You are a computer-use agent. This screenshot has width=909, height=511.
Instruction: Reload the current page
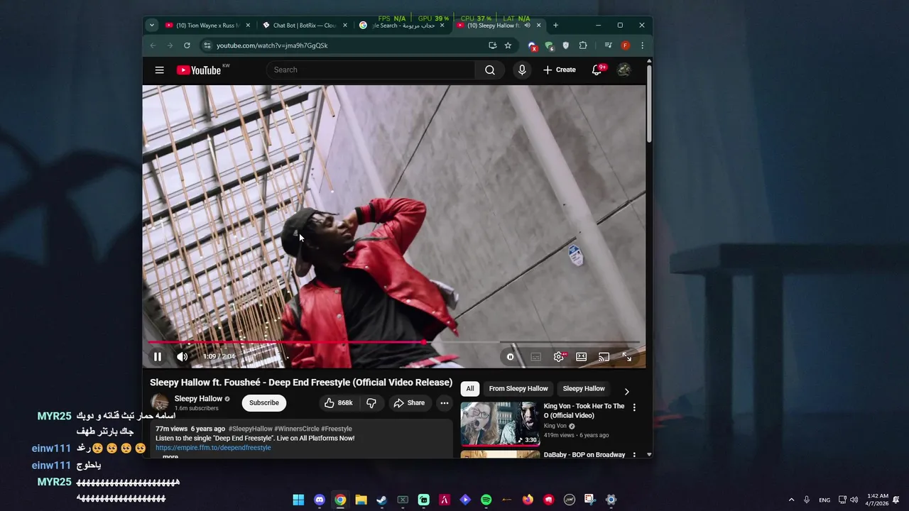[187, 45]
